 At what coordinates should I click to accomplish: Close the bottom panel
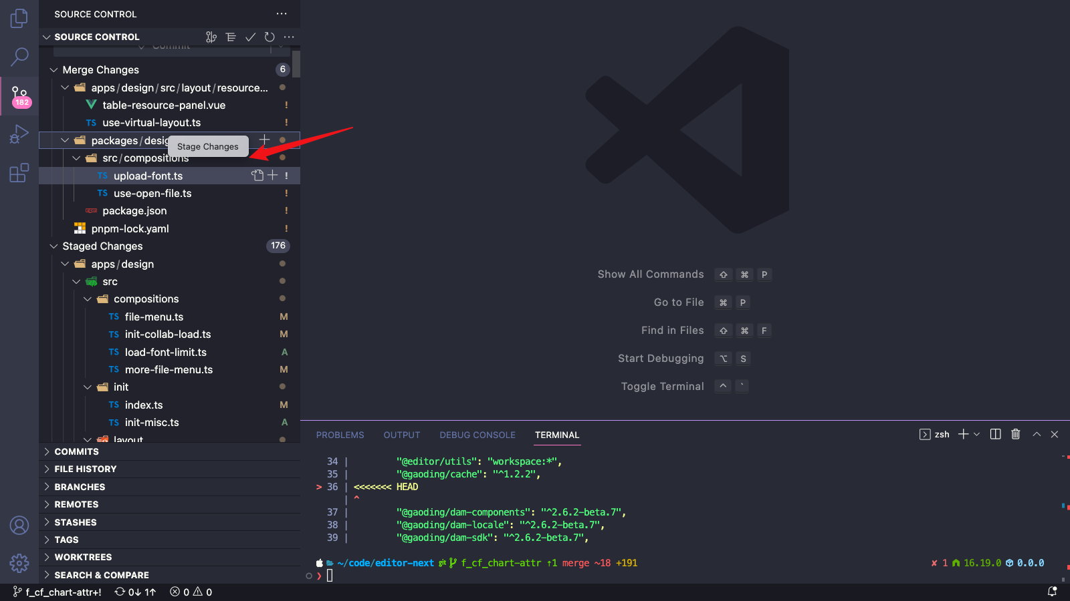coord(1055,434)
